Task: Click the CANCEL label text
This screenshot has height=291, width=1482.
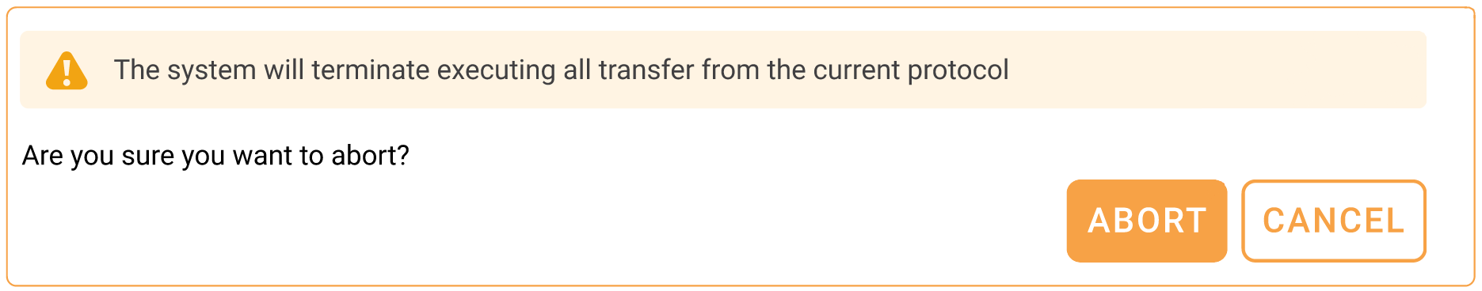Action: (x=1334, y=221)
